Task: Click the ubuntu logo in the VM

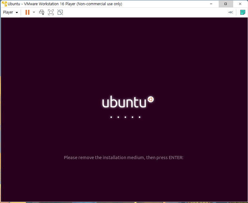Action: tap(128, 102)
